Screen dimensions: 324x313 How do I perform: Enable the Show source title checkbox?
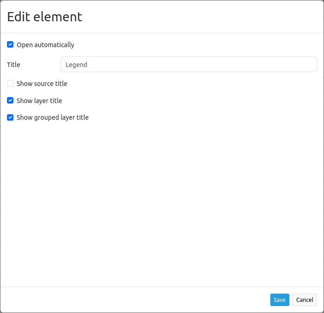(10, 84)
